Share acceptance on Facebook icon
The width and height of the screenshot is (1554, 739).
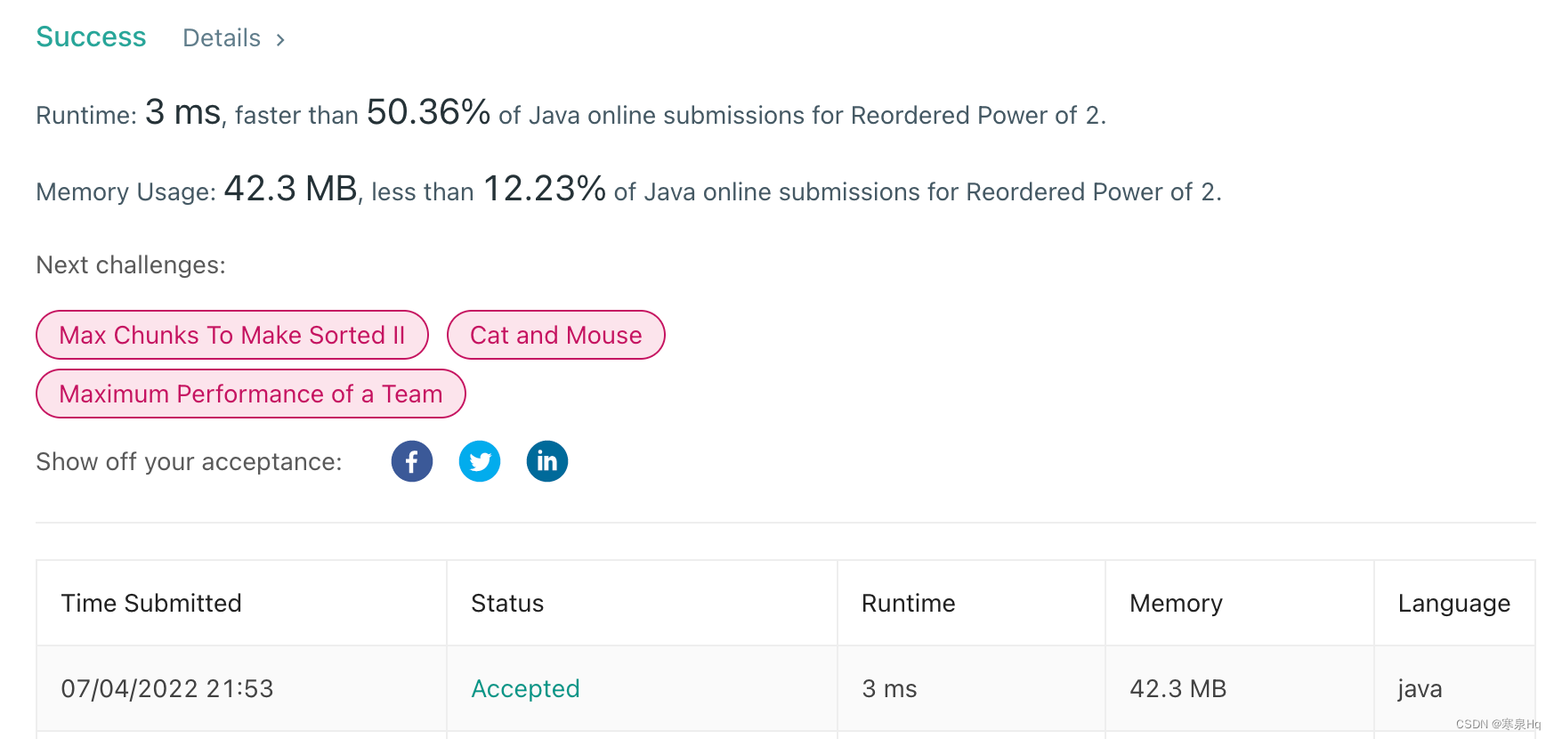coord(411,461)
